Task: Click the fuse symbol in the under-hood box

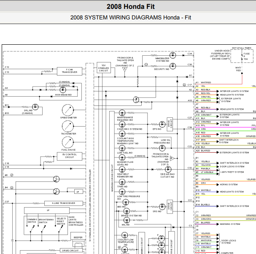Action: click(x=242, y=56)
